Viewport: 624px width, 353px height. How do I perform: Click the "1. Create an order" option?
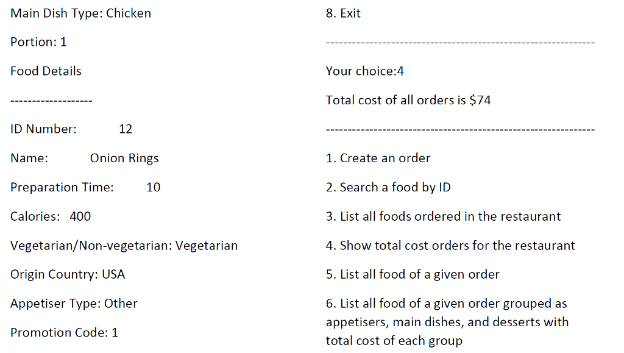378,159
